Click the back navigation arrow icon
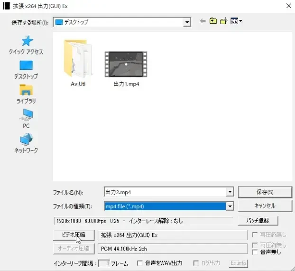295x271 pixels. coord(203,21)
